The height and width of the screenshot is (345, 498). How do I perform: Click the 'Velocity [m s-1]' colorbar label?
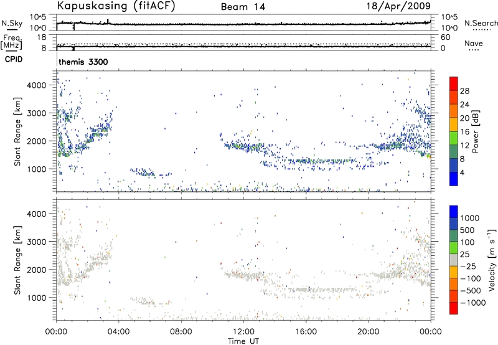pyautogui.click(x=492, y=260)
